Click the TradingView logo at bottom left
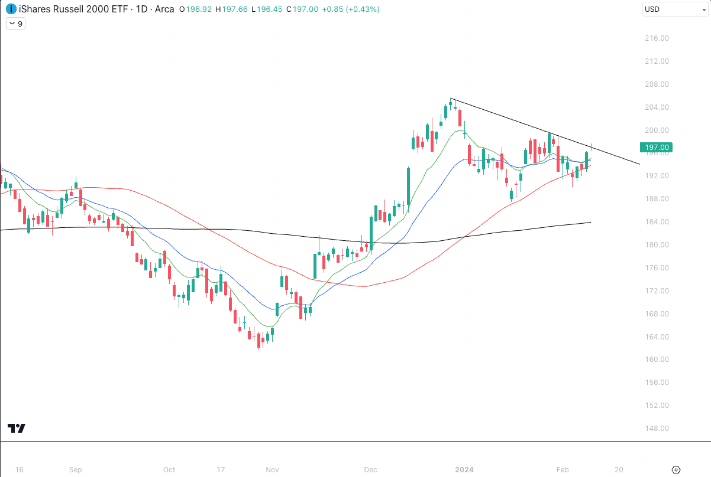The height and width of the screenshot is (477, 711). [17, 429]
